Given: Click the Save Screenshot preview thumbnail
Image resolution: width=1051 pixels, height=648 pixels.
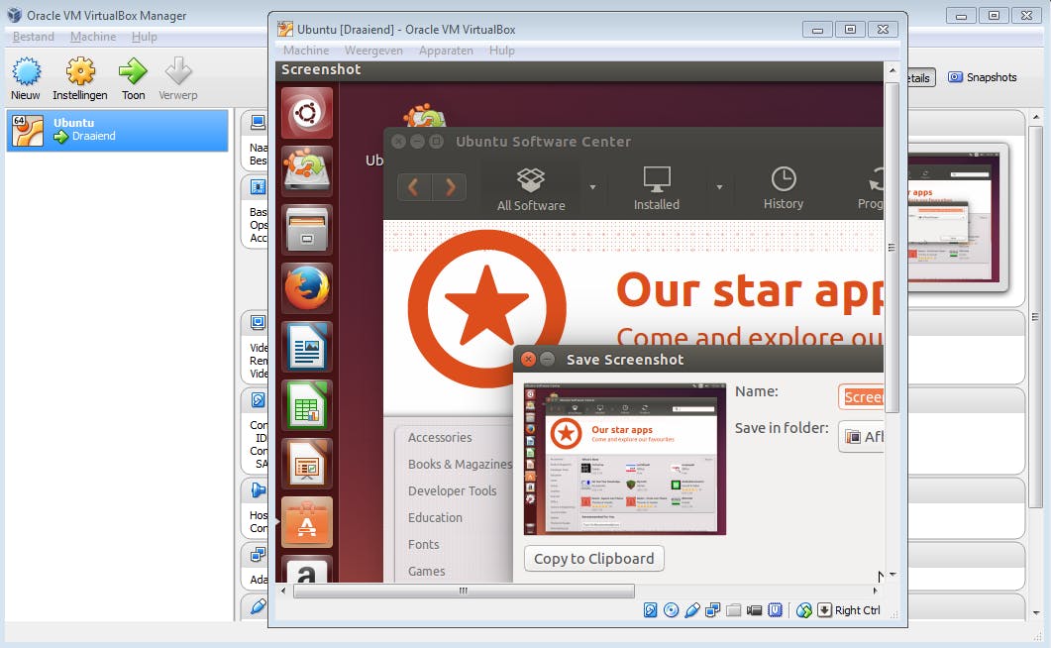Looking at the screenshot, I should click(x=625, y=459).
